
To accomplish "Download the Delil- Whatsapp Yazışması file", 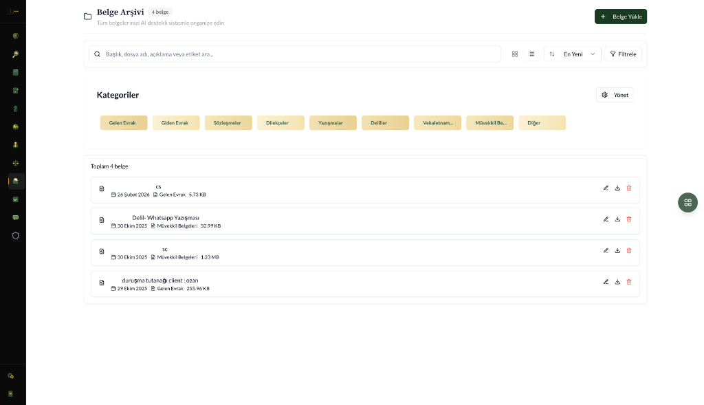I will click(x=617, y=219).
